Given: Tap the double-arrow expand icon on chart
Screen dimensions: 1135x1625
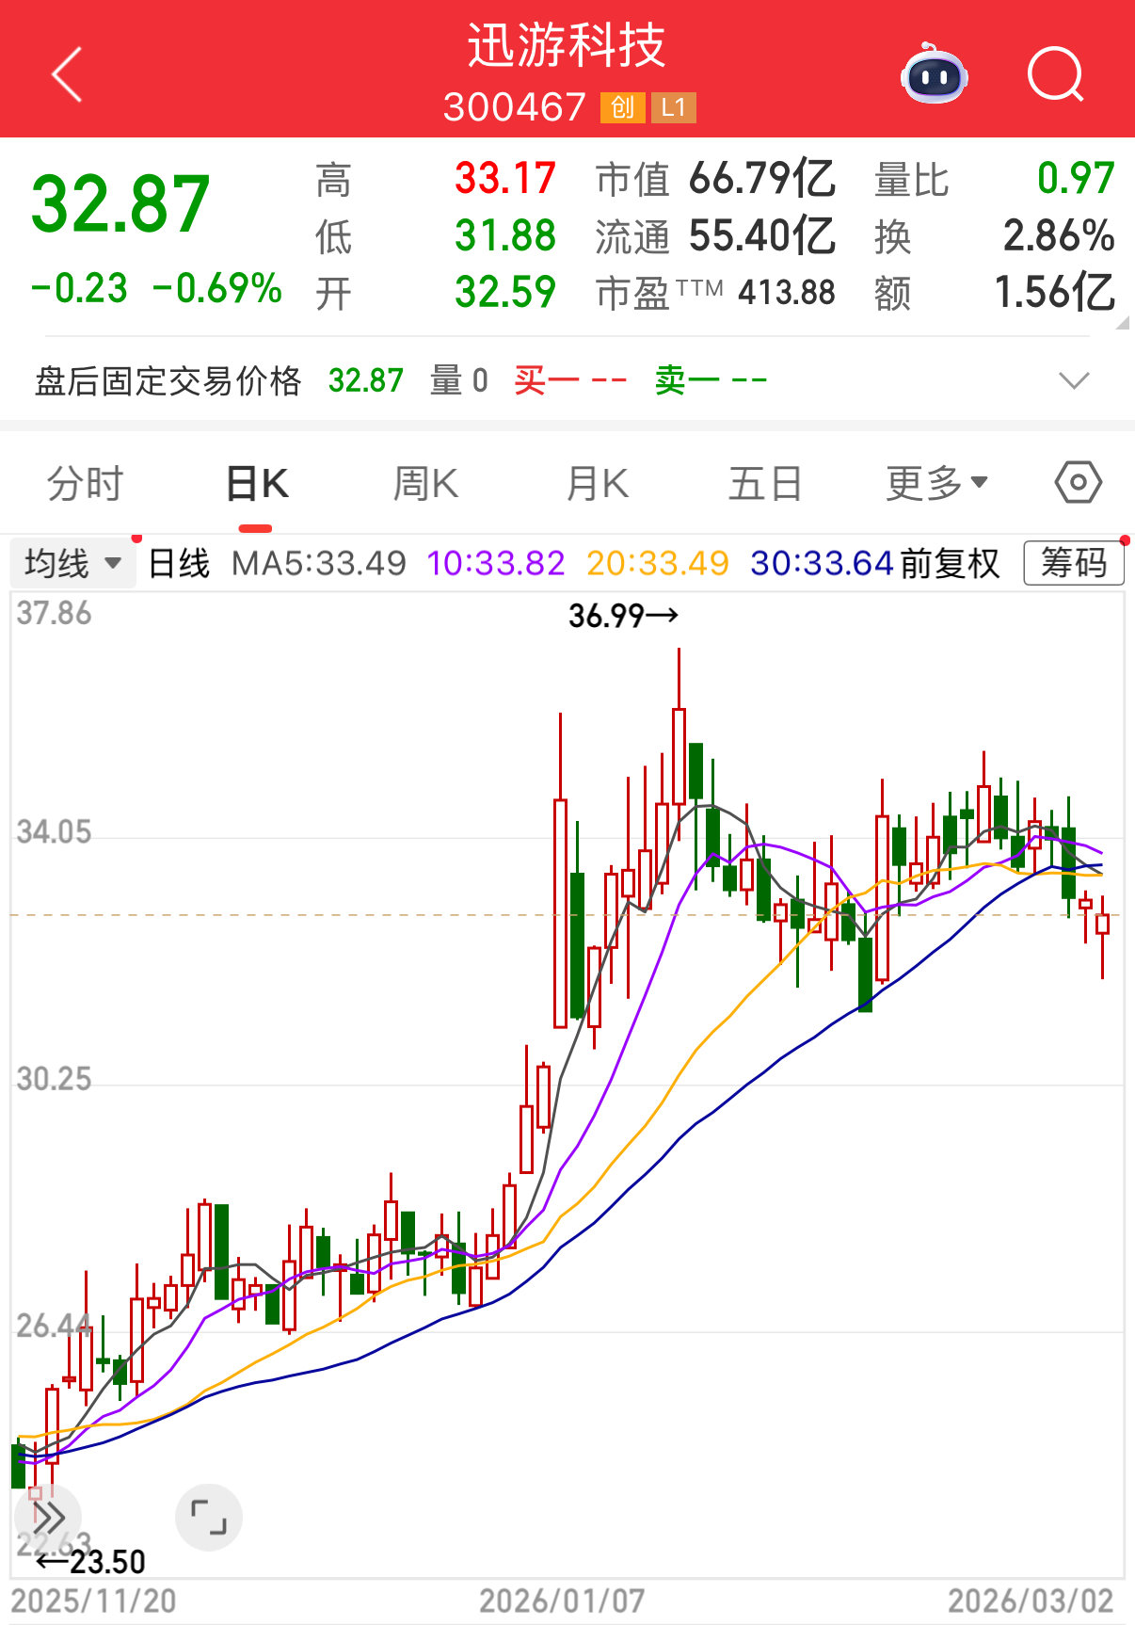Looking at the screenshot, I should (48, 1517).
